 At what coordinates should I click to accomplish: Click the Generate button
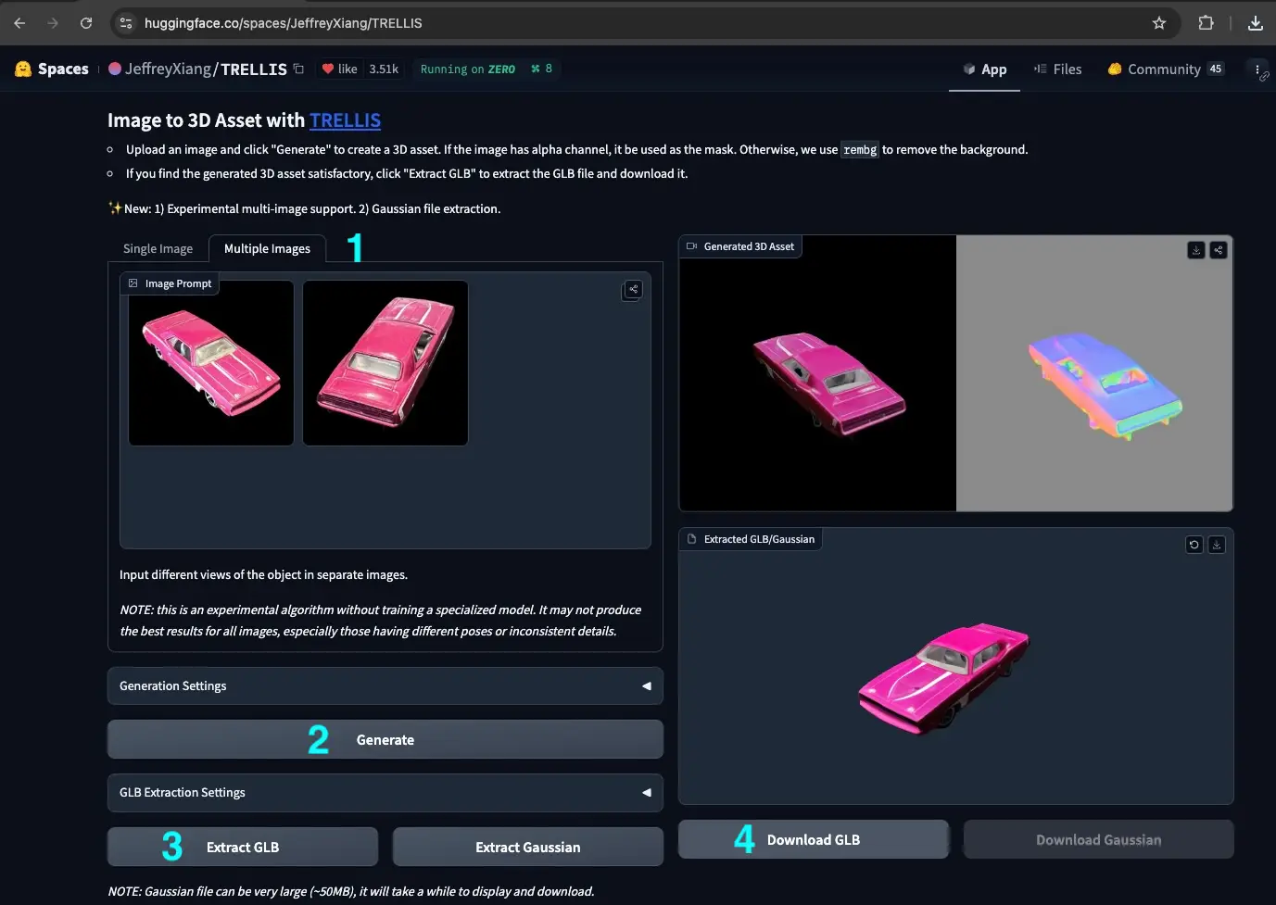point(385,739)
